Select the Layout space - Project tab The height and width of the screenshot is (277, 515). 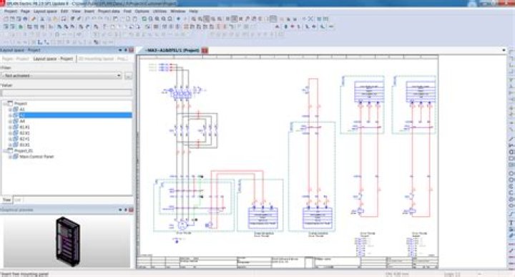(53, 59)
